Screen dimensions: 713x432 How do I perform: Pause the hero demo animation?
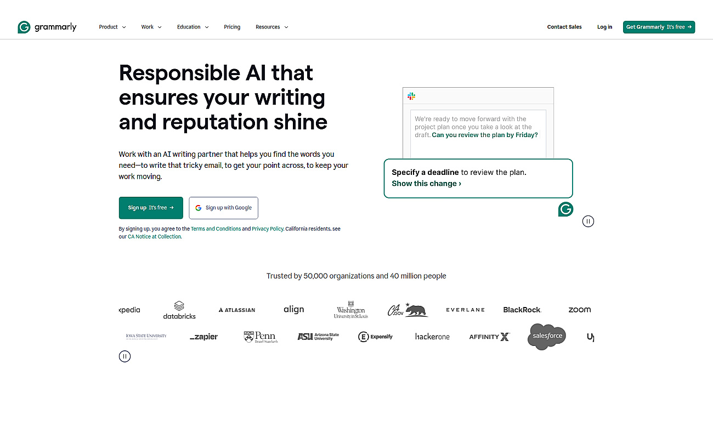point(588,221)
